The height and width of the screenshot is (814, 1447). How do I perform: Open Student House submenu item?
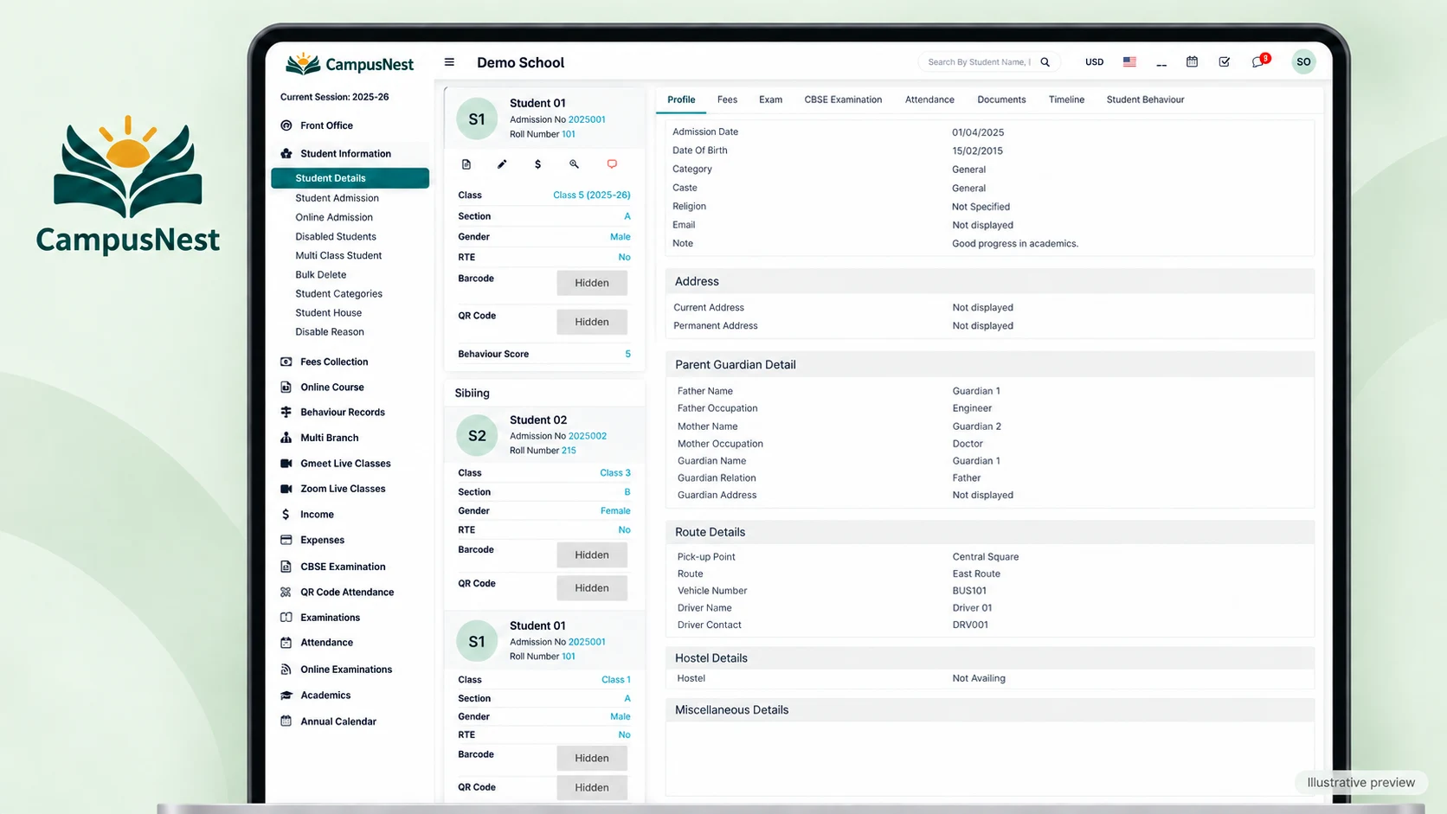coord(328,313)
